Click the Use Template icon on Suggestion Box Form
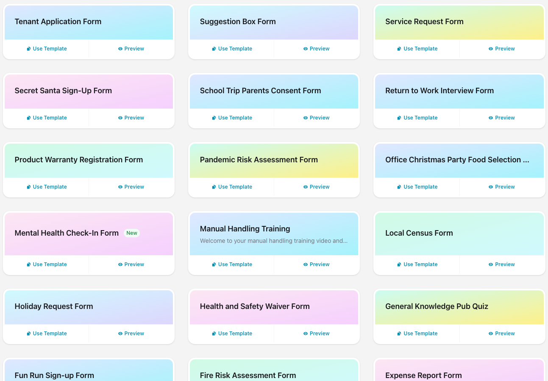Viewport: 548px width, 381px height. click(x=214, y=48)
